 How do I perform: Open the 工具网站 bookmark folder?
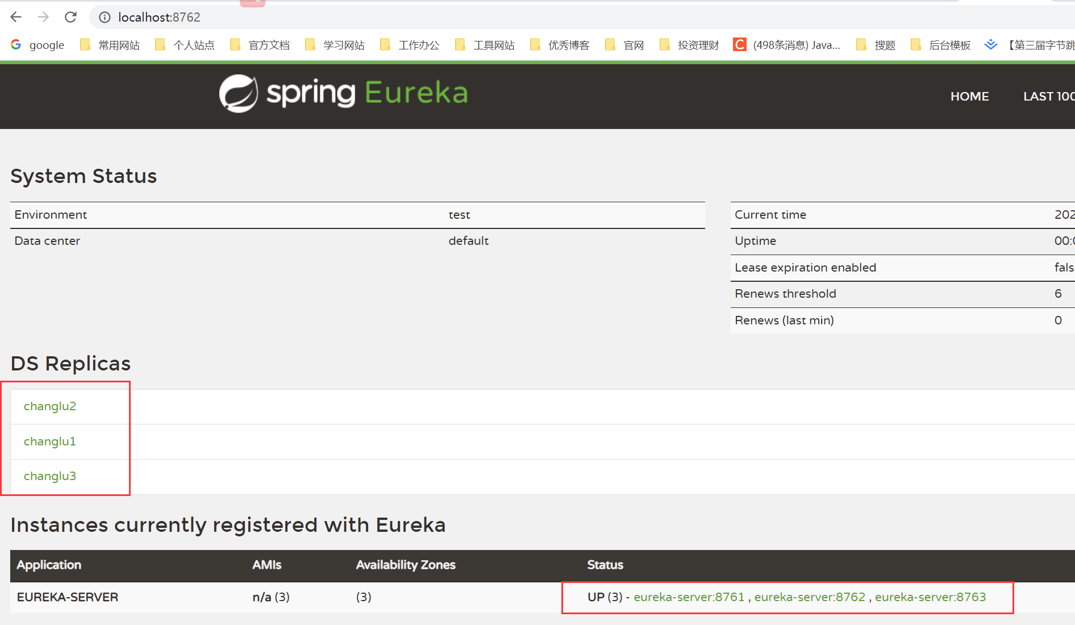coord(485,45)
